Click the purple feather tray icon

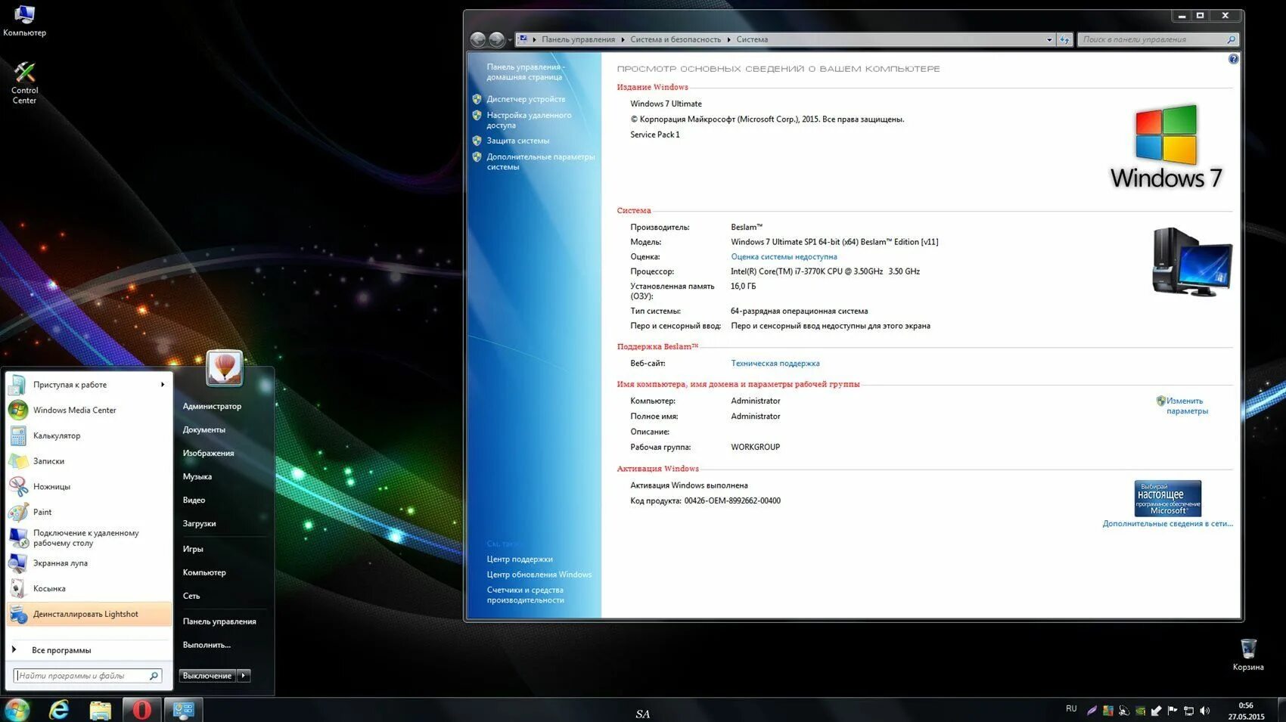pyautogui.click(x=1092, y=711)
